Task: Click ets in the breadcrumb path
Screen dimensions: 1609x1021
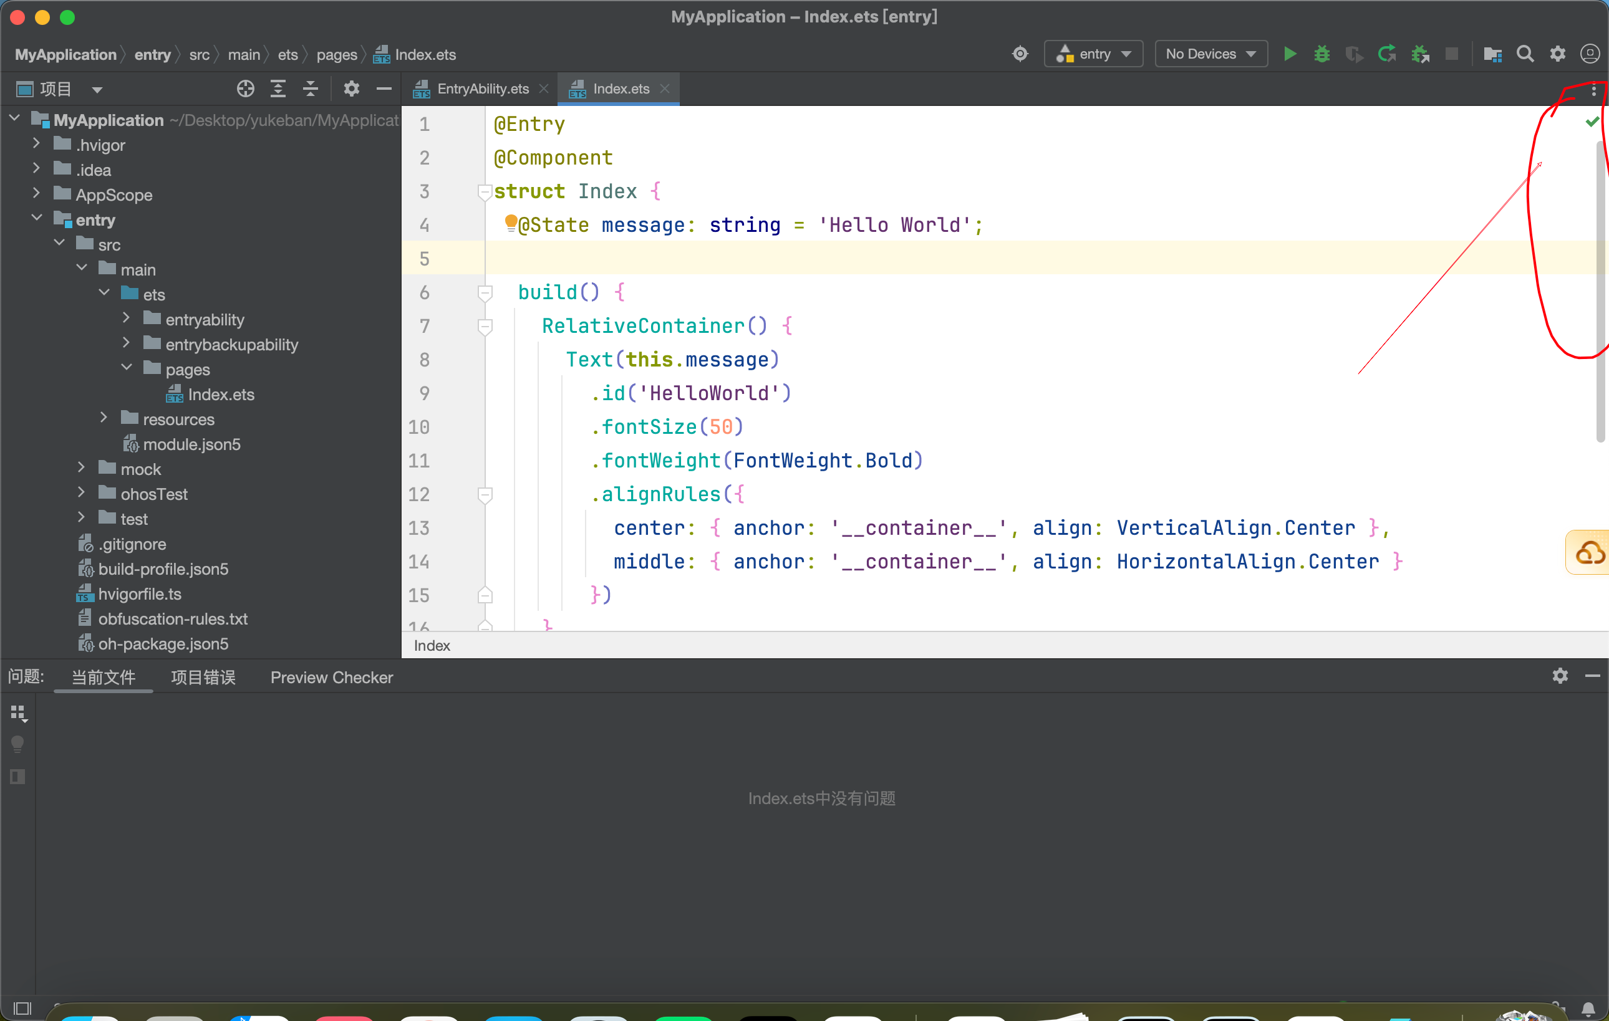Action: (288, 55)
